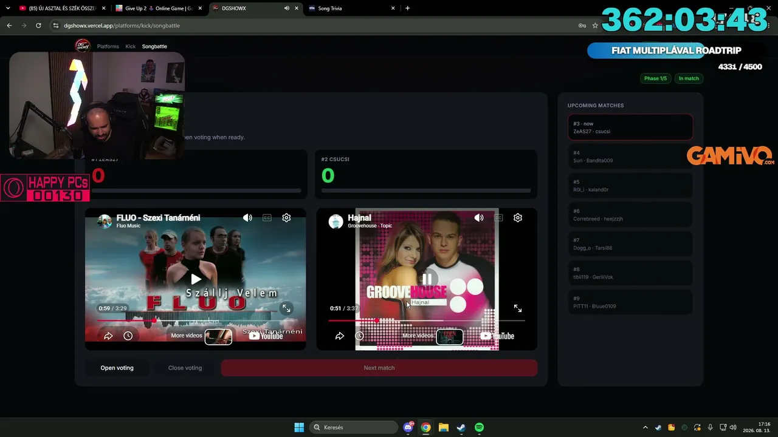Mute the Hajnal video's volume
This screenshot has width=778, height=437.
pyautogui.click(x=479, y=218)
